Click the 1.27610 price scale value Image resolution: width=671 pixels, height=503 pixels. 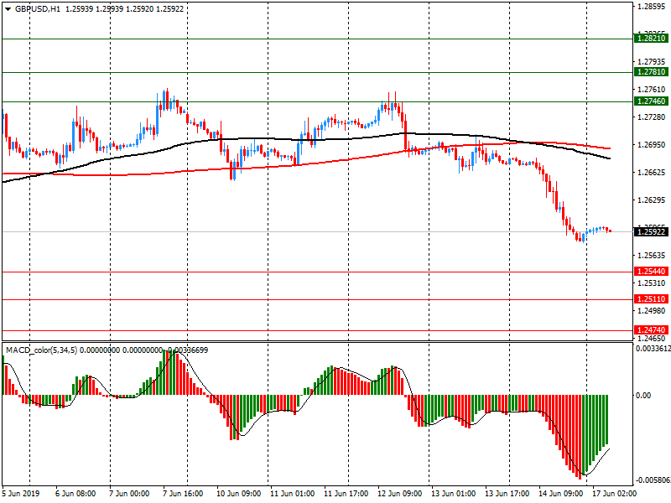pyautogui.click(x=652, y=90)
